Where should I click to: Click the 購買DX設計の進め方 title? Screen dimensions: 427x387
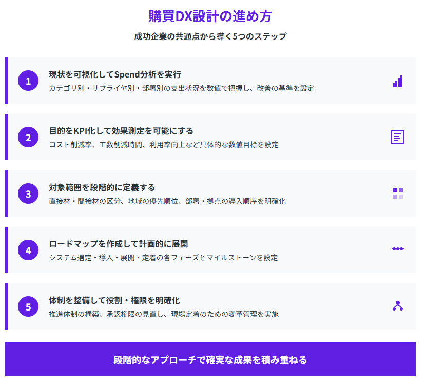tap(210, 16)
